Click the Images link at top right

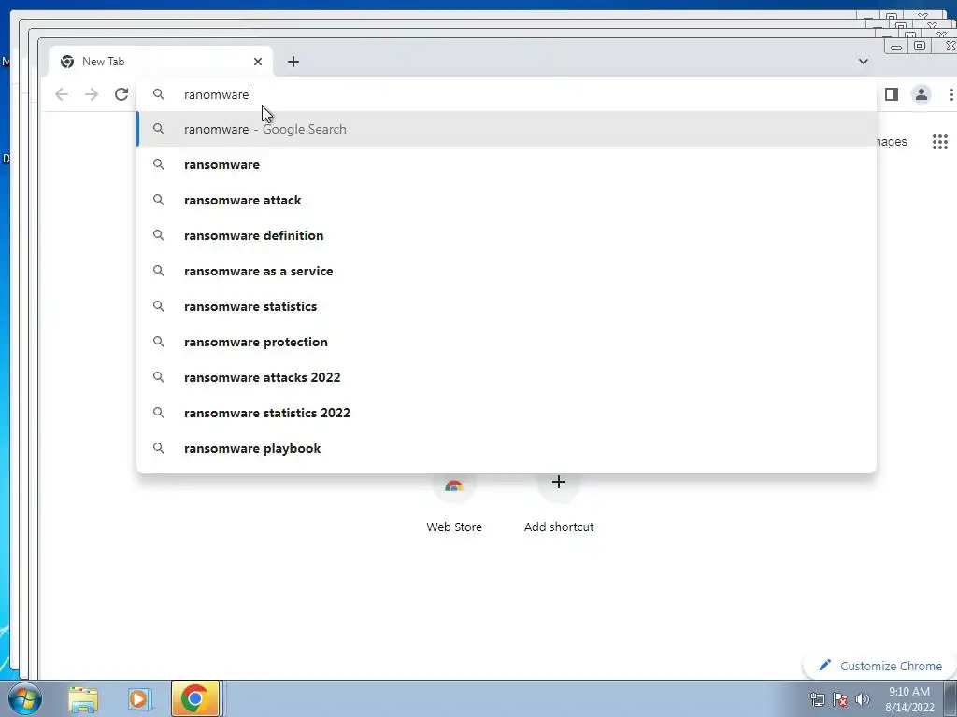coord(892,142)
